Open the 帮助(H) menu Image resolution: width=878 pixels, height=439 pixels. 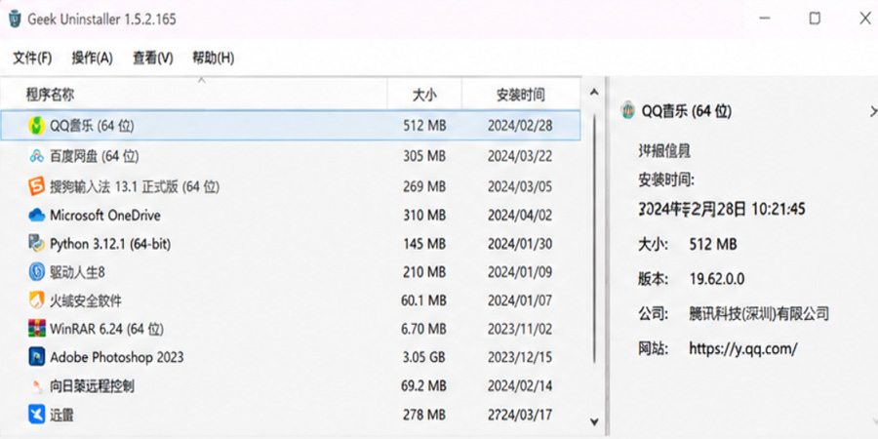click(214, 58)
